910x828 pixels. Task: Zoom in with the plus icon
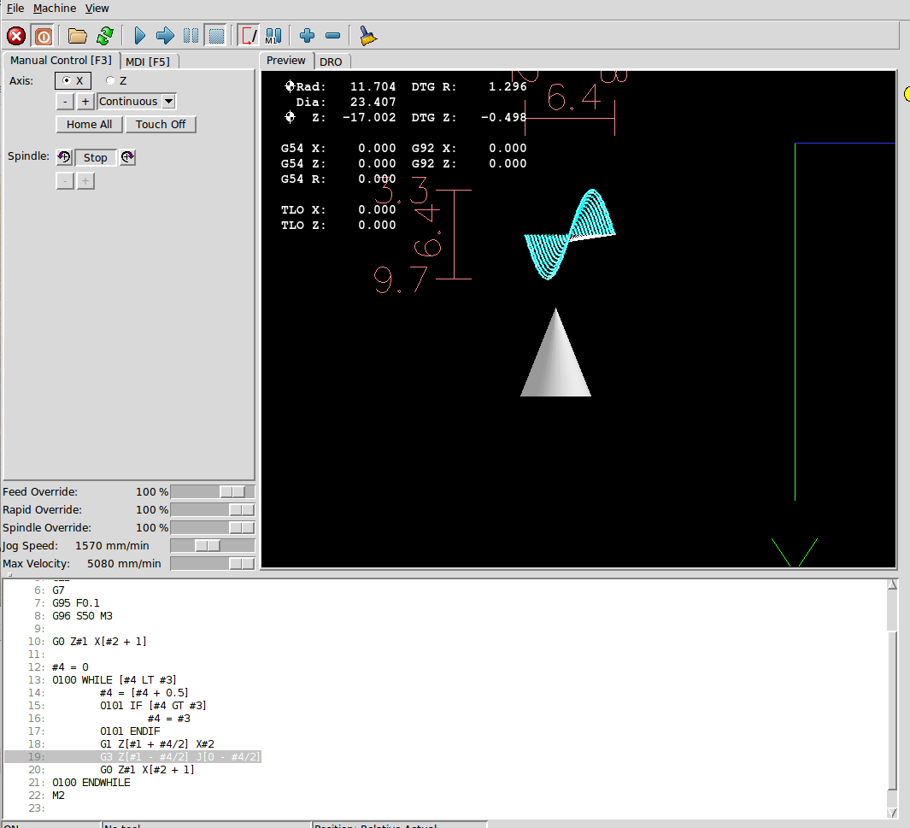[307, 36]
